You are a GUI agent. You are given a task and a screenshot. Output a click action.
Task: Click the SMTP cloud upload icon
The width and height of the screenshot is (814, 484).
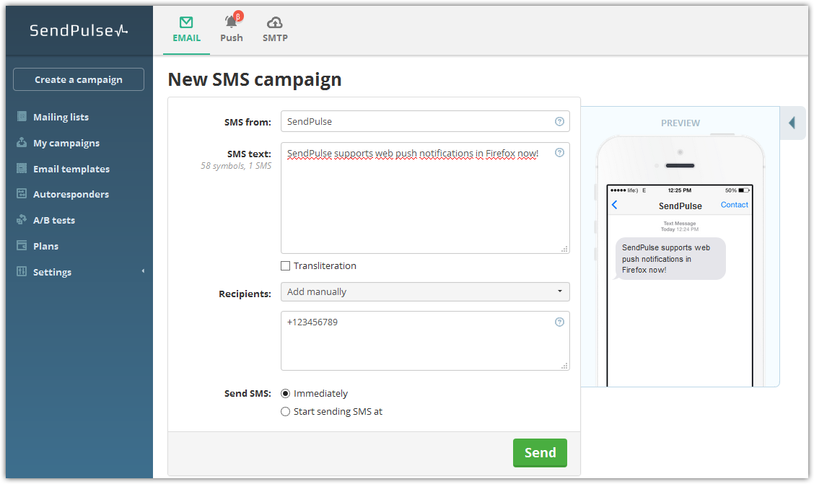click(x=275, y=22)
